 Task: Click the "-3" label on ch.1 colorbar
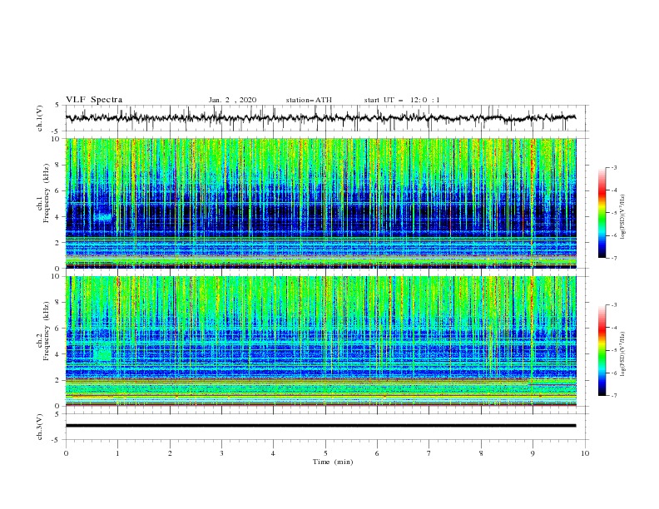pyautogui.click(x=614, y=167)
